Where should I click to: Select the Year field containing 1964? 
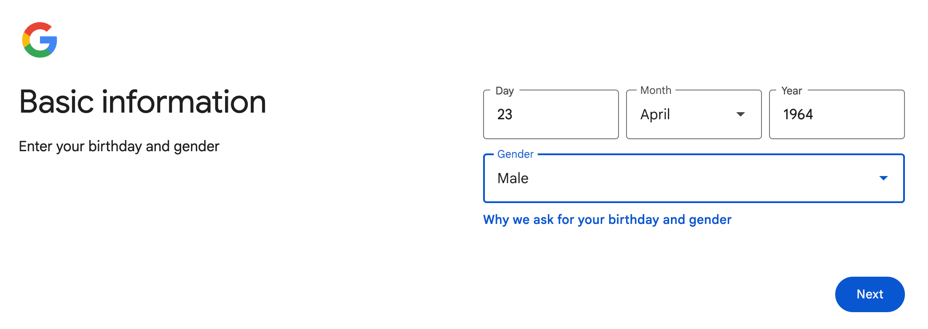pyautogui.click(x=836, y=114)
